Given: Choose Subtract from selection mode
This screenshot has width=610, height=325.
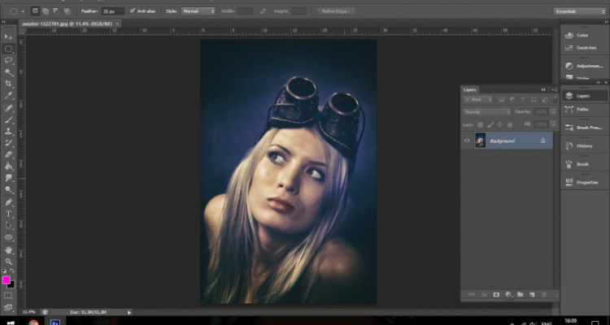Looking at the screenshot, I should tap(56, 11).
